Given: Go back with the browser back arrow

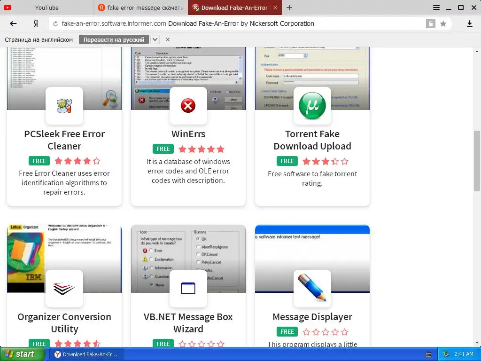Looking at the screenshot, I should 13,24.
